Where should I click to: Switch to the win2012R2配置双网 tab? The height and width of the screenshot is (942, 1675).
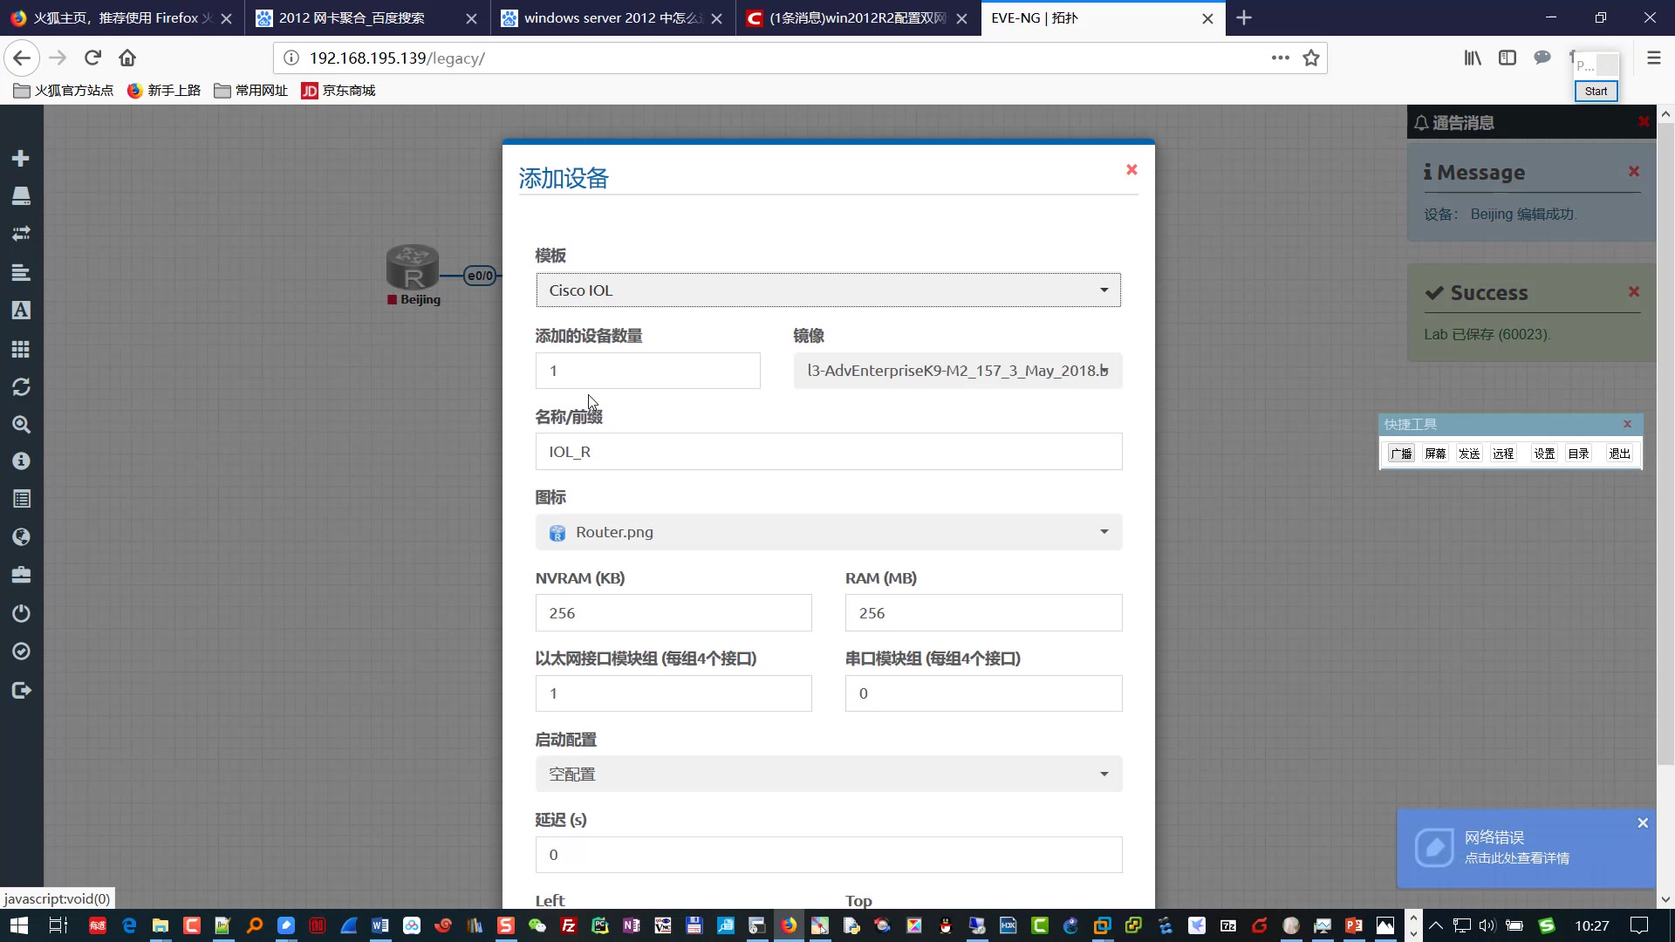click(x=857, y=17)
